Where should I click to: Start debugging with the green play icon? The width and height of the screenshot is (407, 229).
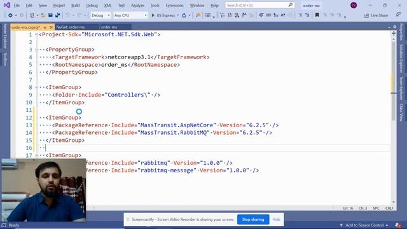(x=153, y=15)
